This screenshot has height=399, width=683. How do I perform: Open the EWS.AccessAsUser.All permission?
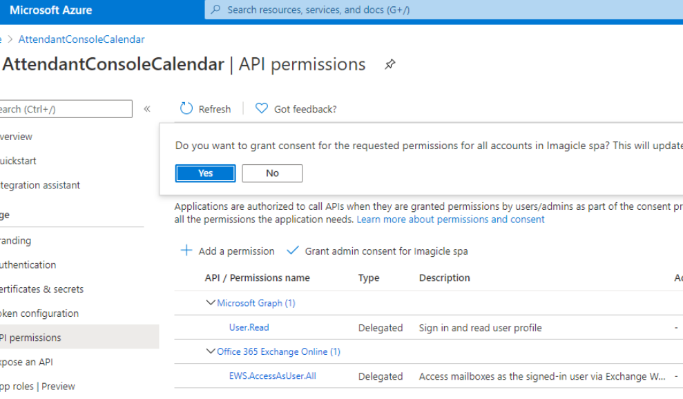point(272,376)
